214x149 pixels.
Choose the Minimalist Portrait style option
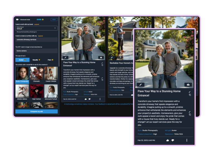pyautogui.click(x=51, y=92)
